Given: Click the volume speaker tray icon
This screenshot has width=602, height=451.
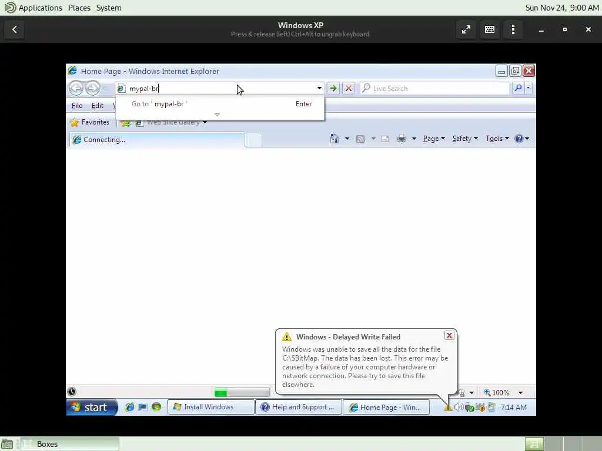Looking at the screenshot, I should [459, 408].
